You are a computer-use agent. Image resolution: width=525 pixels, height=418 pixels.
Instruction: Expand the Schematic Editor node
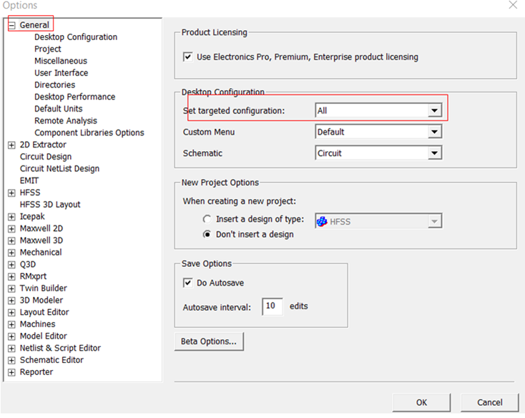11,360
